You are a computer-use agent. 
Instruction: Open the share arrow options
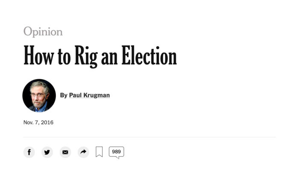pyautogui.click(x=83, y=152)
